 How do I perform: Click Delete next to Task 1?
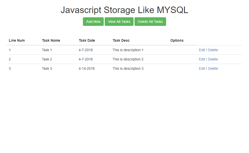(x=213, y=50)
